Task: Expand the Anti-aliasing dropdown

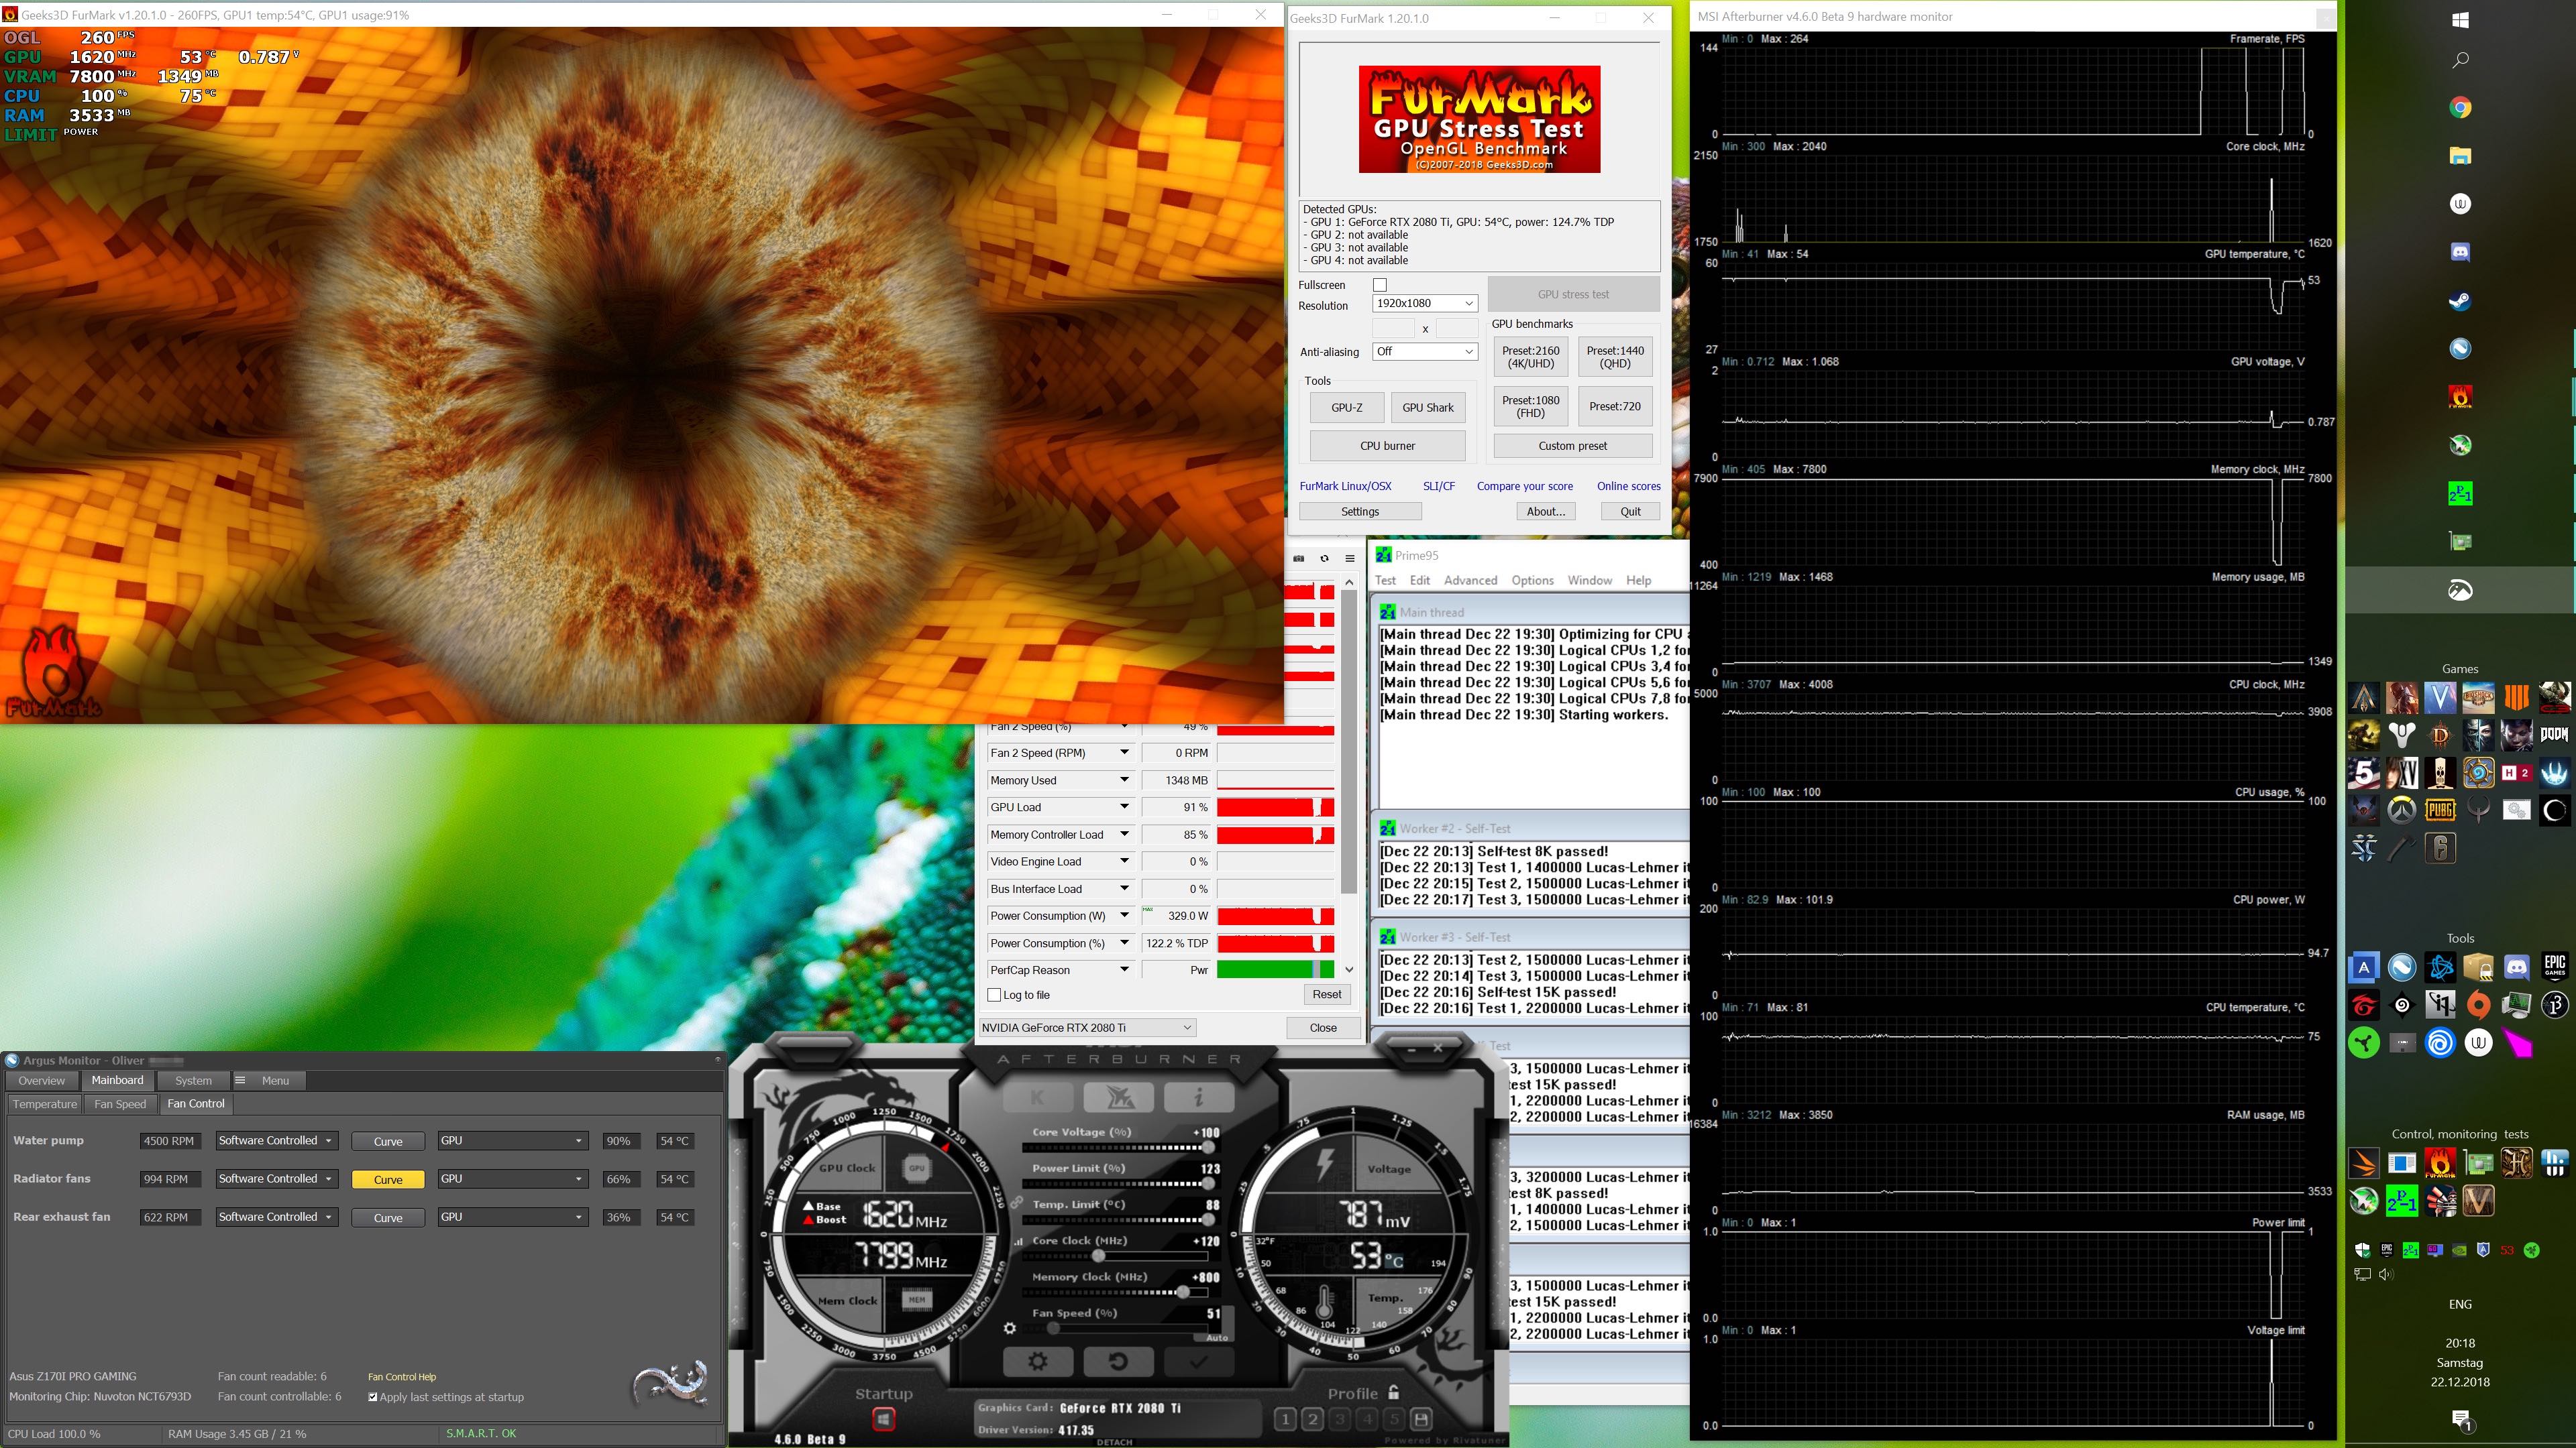Action: (1425, 352)
